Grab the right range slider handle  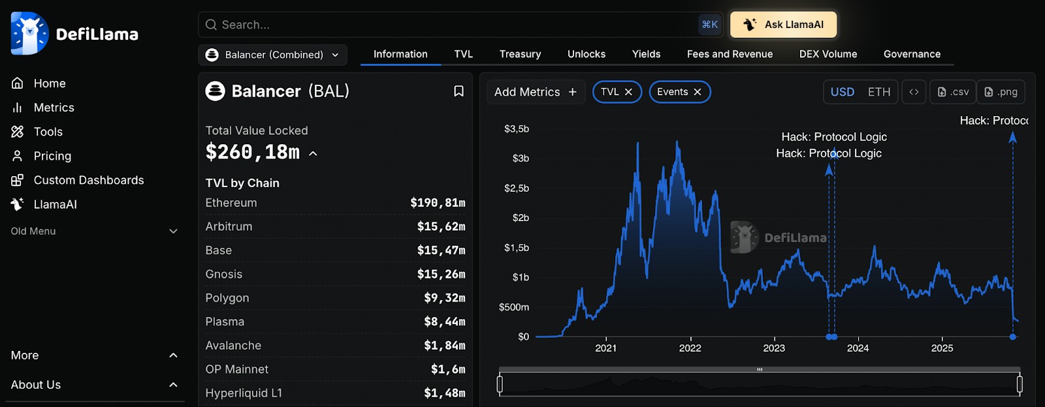click(1020, 384)
